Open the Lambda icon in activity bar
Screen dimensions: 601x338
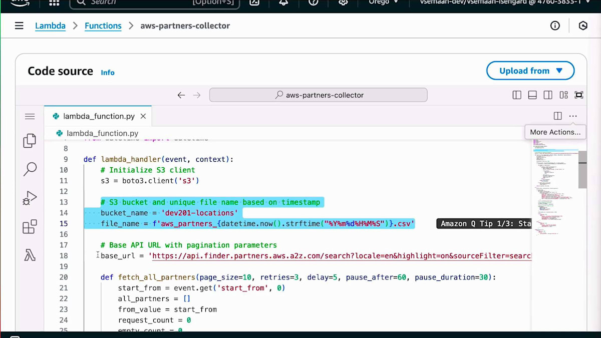(x=30, y=255)
